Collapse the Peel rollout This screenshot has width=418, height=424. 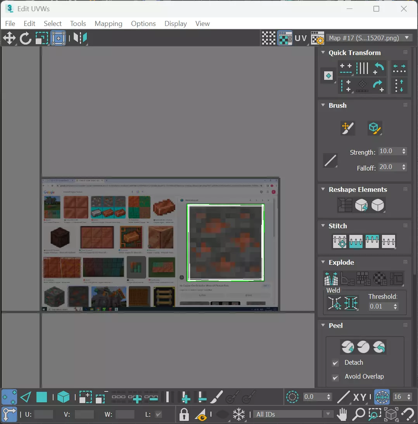pyautogui.click(x=323, y=325)
